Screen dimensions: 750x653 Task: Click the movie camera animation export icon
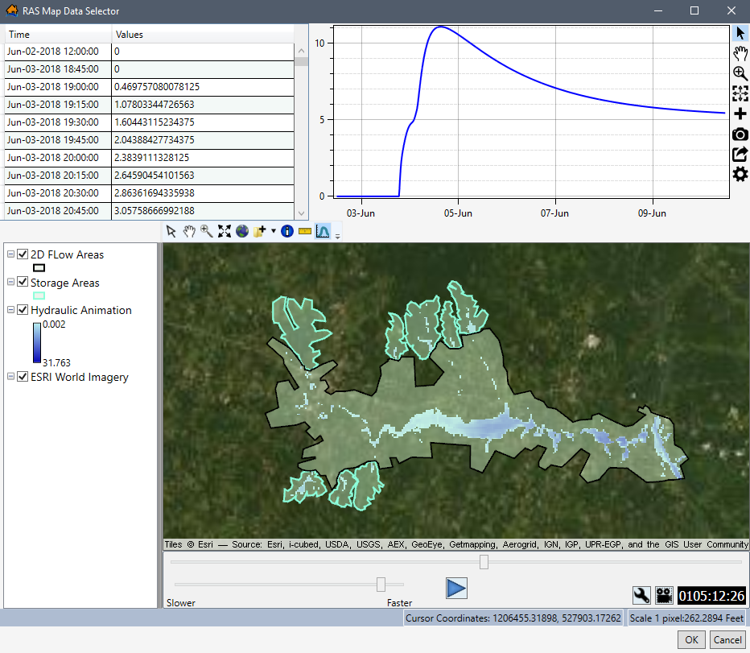point(664,595)
